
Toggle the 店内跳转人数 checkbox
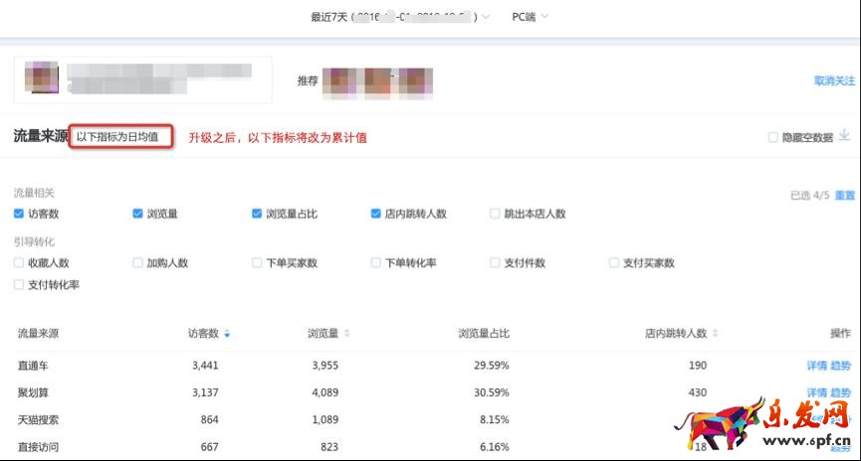[x=376, y=214]
